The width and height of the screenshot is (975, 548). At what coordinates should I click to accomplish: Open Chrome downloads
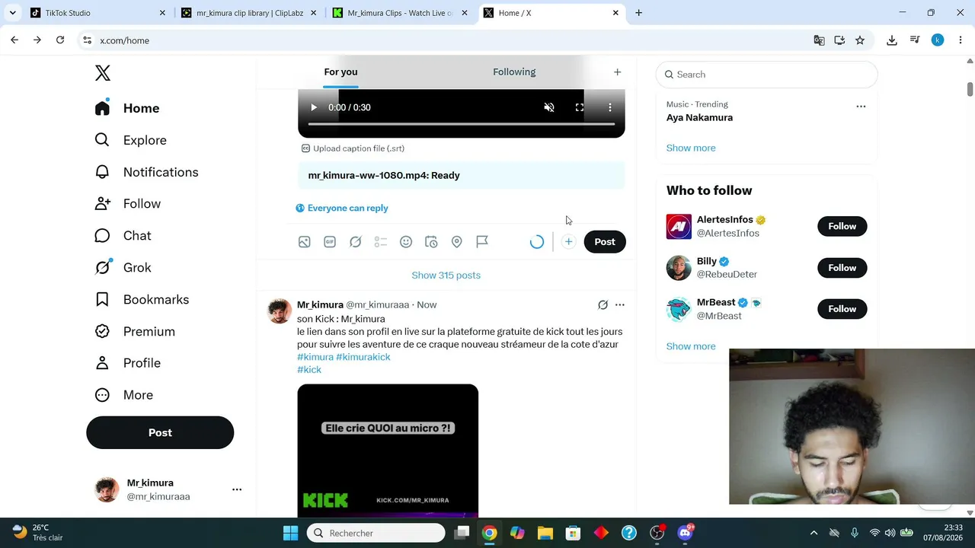click(x=892, y=40)
